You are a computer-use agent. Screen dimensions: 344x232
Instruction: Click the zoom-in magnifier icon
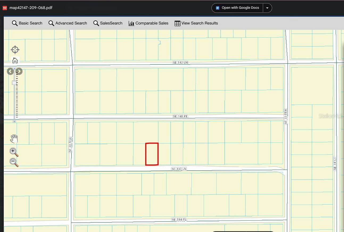tap(13, 151)
